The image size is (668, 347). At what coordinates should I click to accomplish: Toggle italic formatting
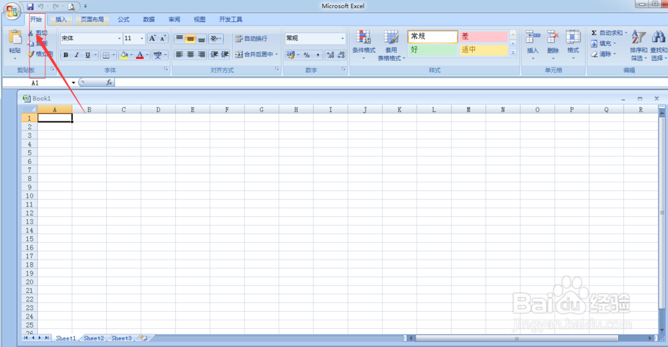click(x=77, y=55)
